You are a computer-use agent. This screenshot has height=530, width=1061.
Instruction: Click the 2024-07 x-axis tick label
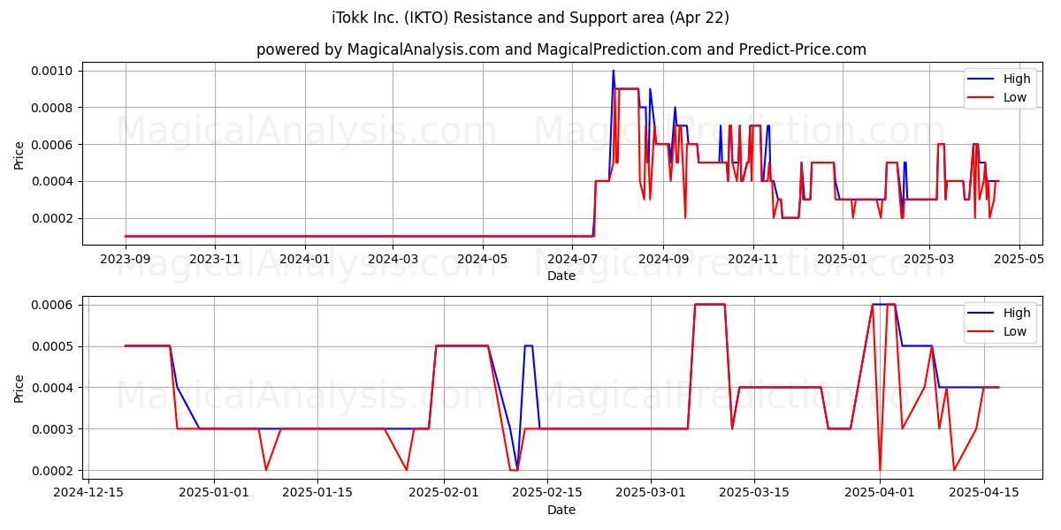click(572, 259)
